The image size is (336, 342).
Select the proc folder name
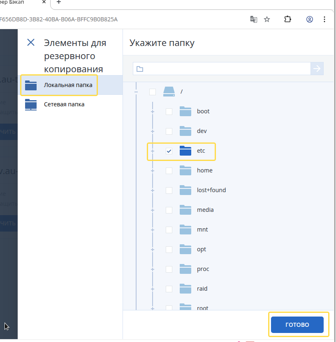[x=203, y=269]
